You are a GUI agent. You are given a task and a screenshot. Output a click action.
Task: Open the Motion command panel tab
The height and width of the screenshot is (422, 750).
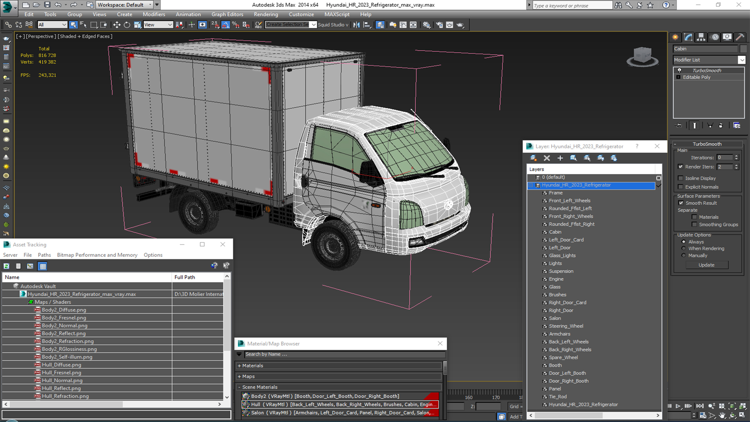coord(714,37)
